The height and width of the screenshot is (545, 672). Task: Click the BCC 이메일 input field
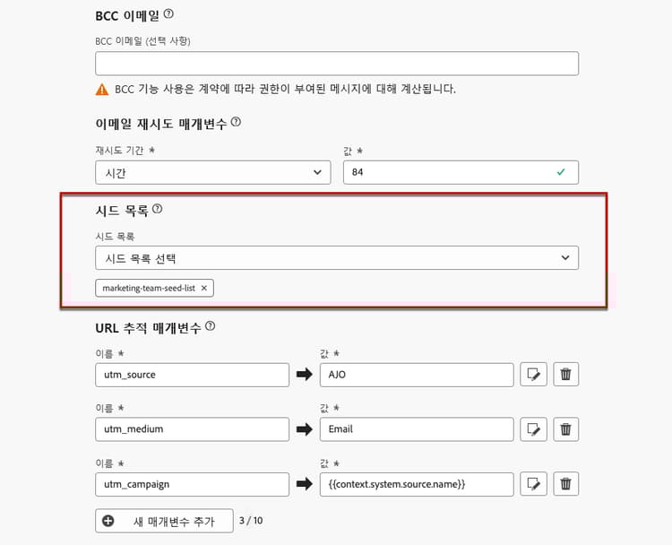(336, 64)
